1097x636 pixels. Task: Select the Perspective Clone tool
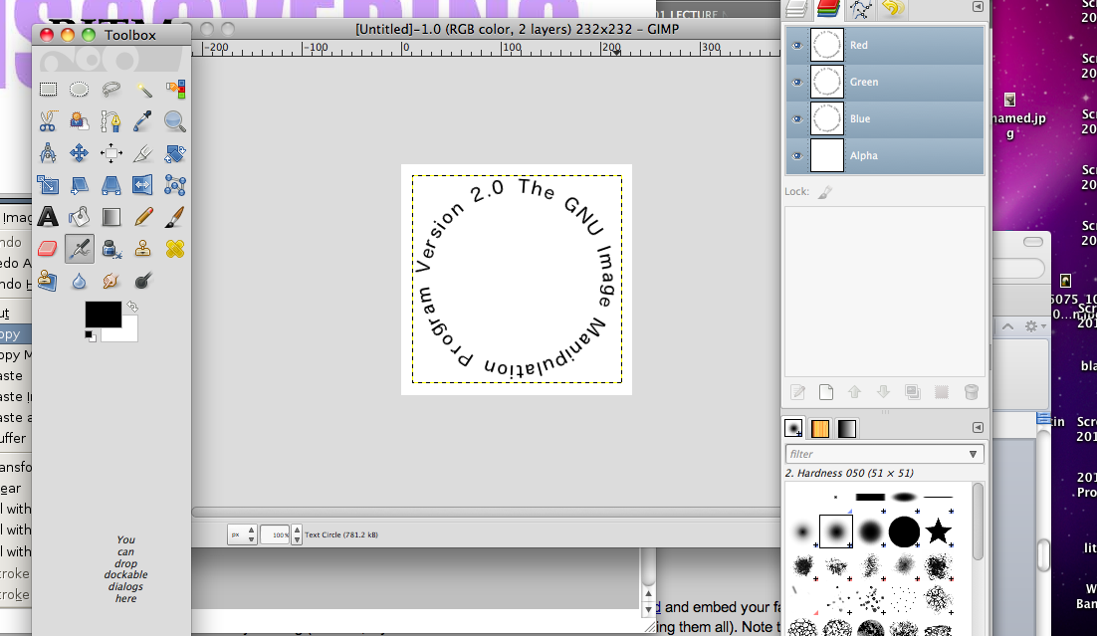48,281
